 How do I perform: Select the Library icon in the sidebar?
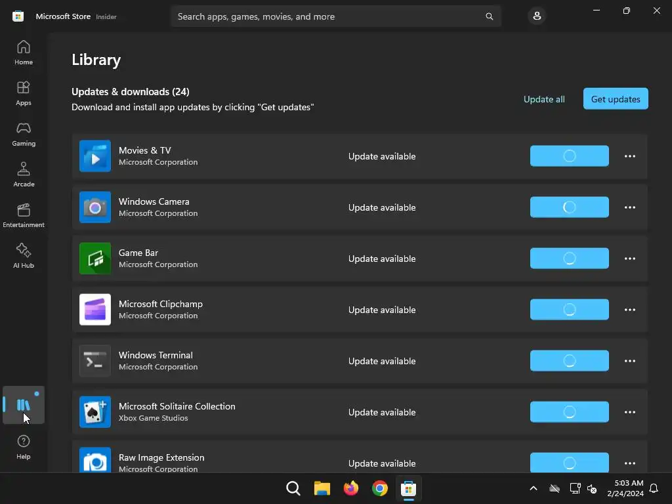click(24, 405)
